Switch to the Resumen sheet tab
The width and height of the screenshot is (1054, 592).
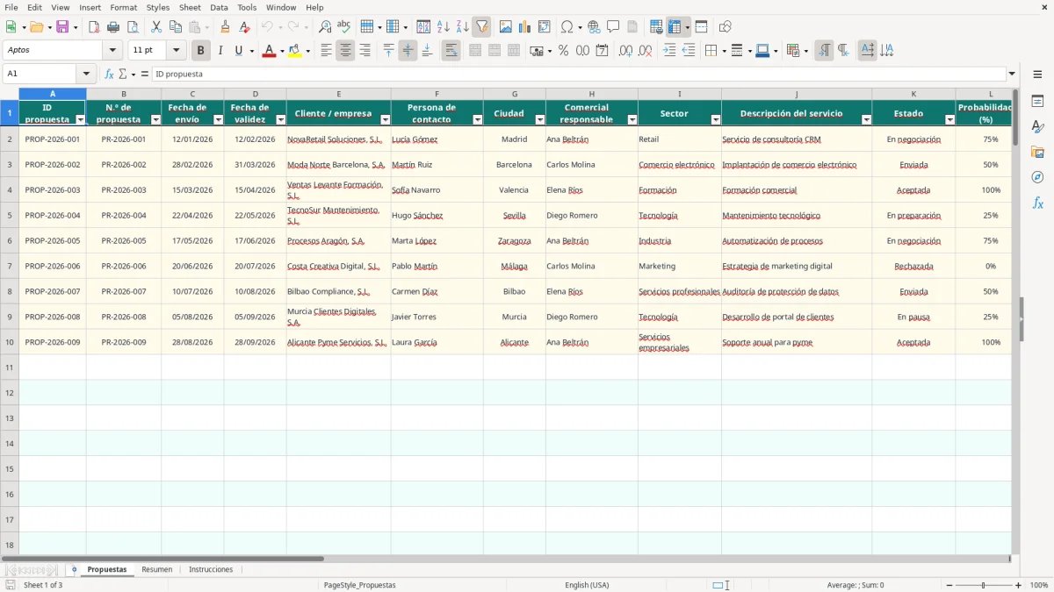157,569
